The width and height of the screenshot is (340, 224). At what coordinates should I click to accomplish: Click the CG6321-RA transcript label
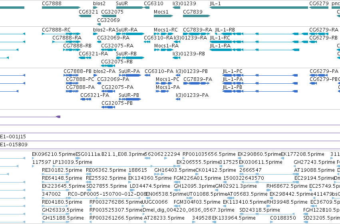pos(93,54)
